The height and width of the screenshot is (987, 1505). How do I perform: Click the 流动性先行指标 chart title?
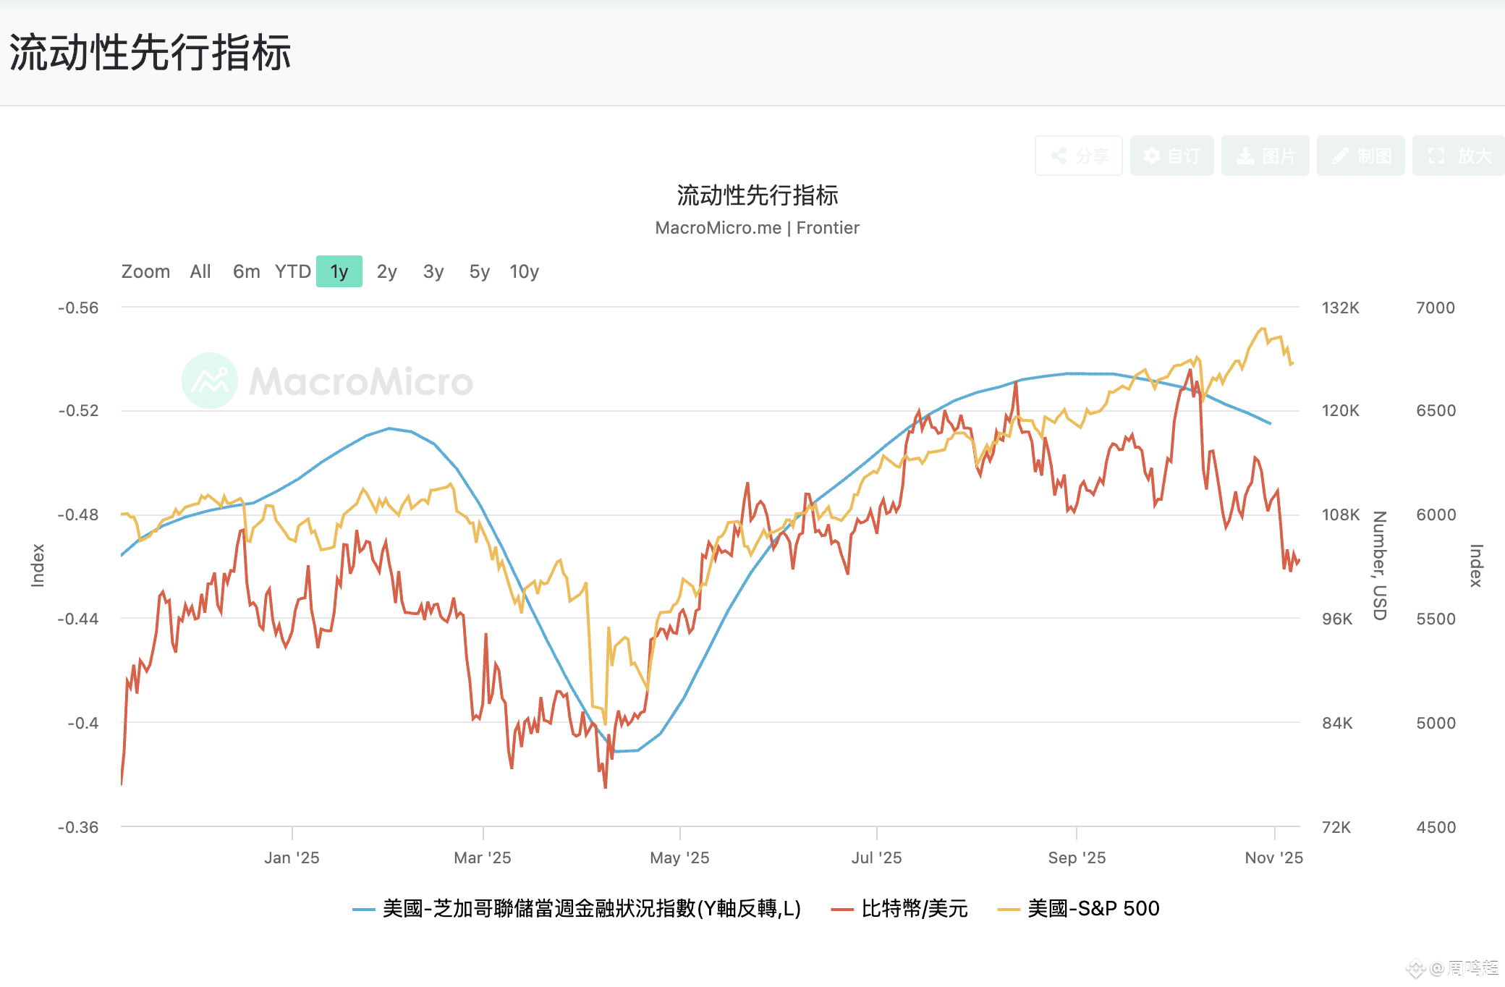(757, 195)
